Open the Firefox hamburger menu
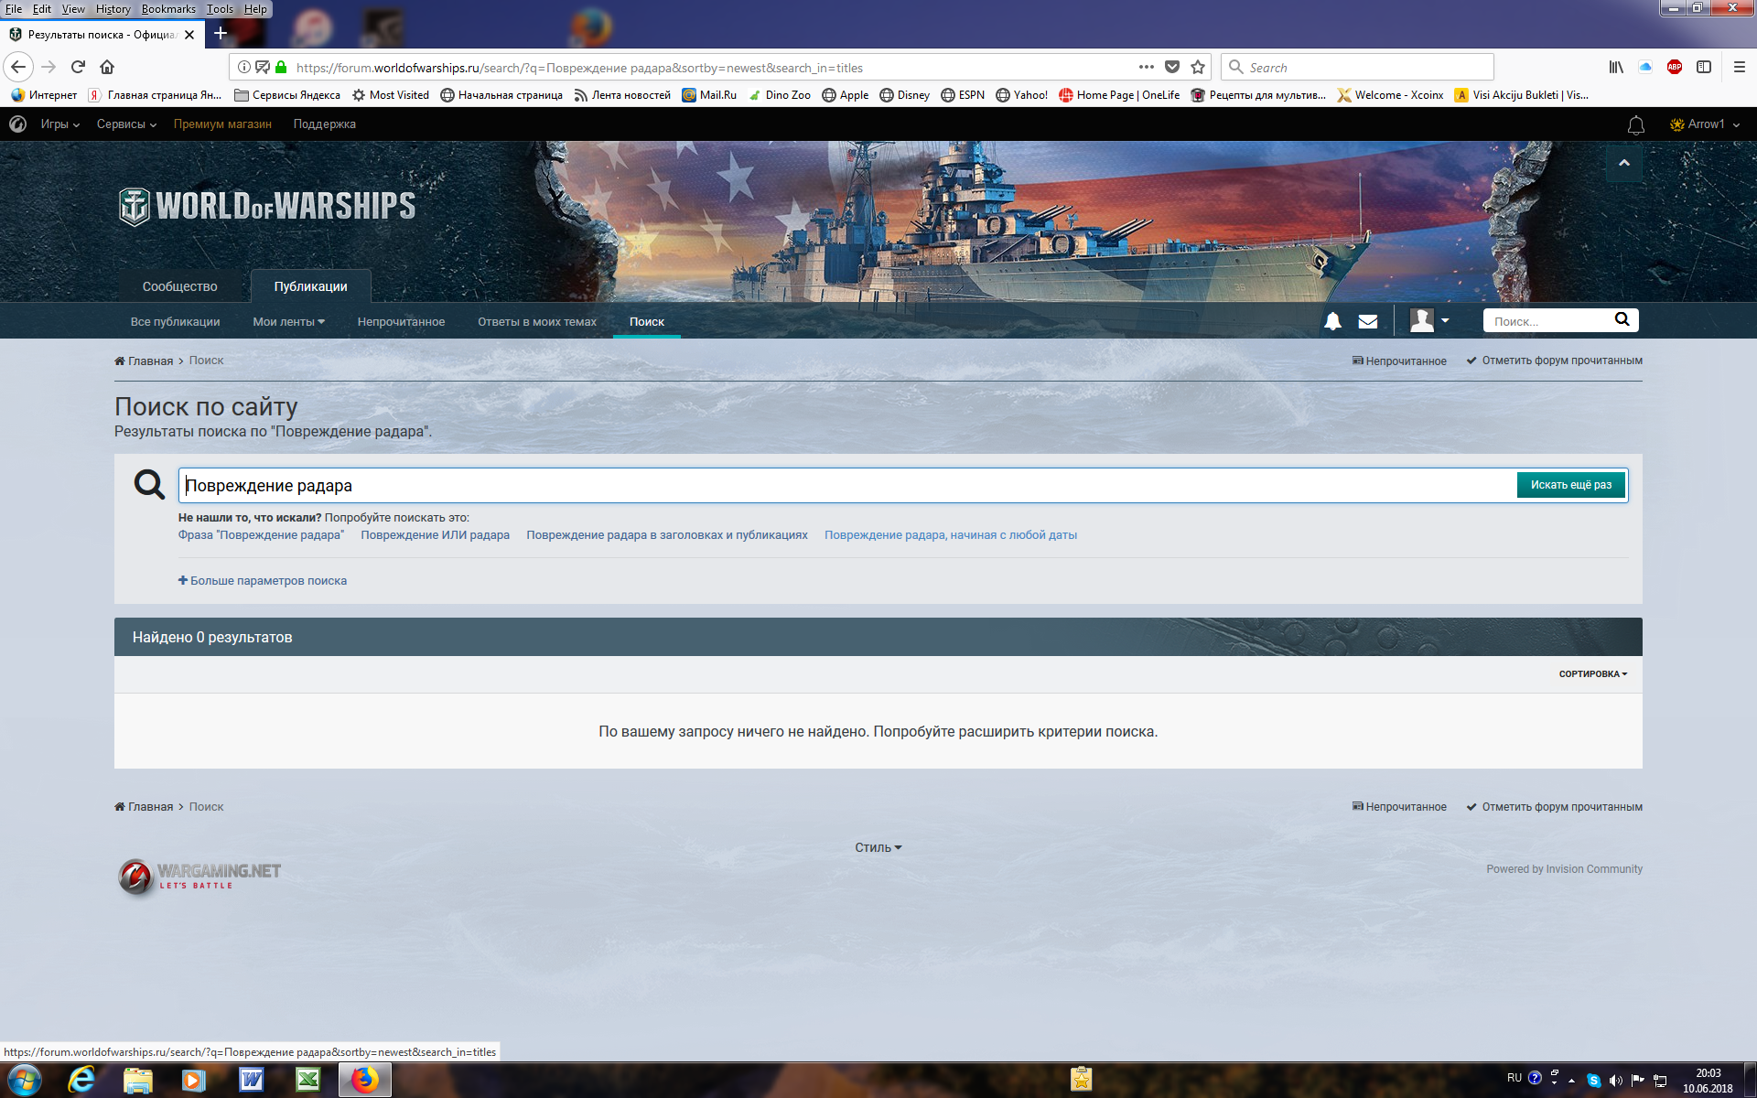 click(x=1740, y=67)
